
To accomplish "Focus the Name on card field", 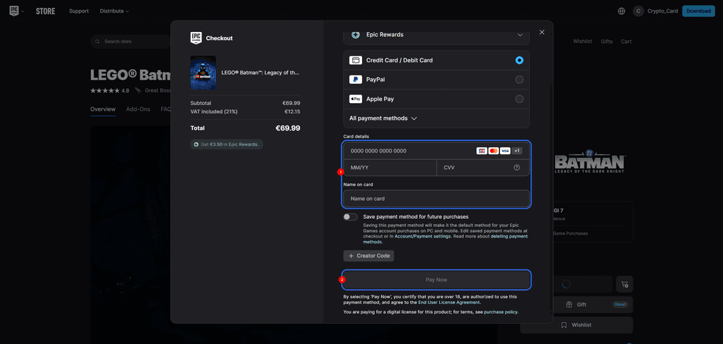I will (x=436, y=199).
